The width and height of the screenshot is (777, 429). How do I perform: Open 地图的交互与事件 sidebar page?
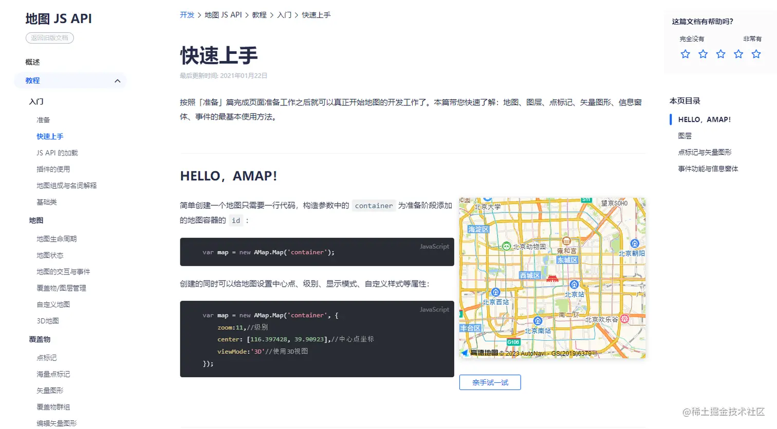(x=63, y=272)
